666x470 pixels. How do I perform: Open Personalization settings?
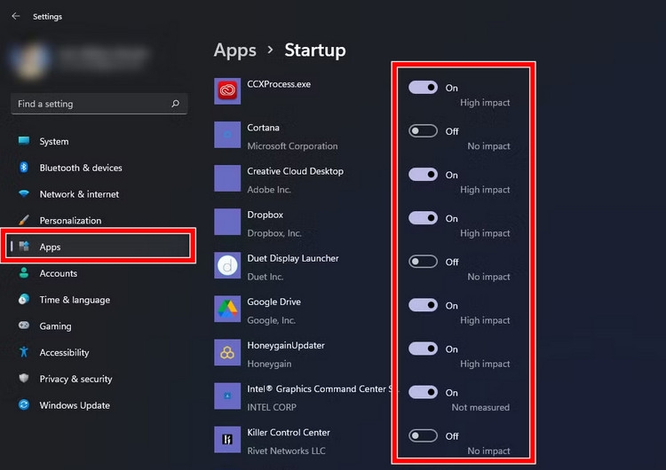[99, 220]
